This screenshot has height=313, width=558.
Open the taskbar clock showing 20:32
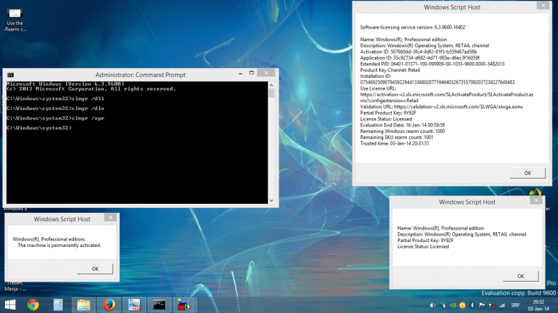(x=538, y=305)
